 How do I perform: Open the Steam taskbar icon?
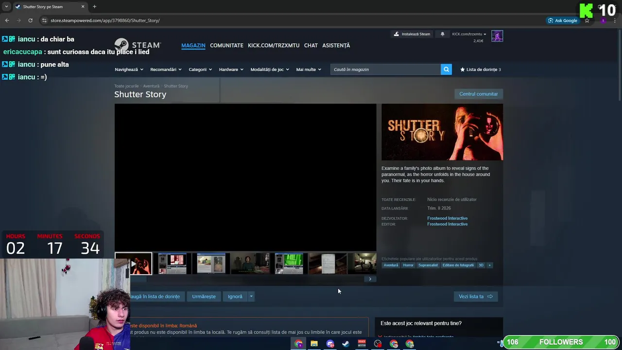click(x=346, y=344)
